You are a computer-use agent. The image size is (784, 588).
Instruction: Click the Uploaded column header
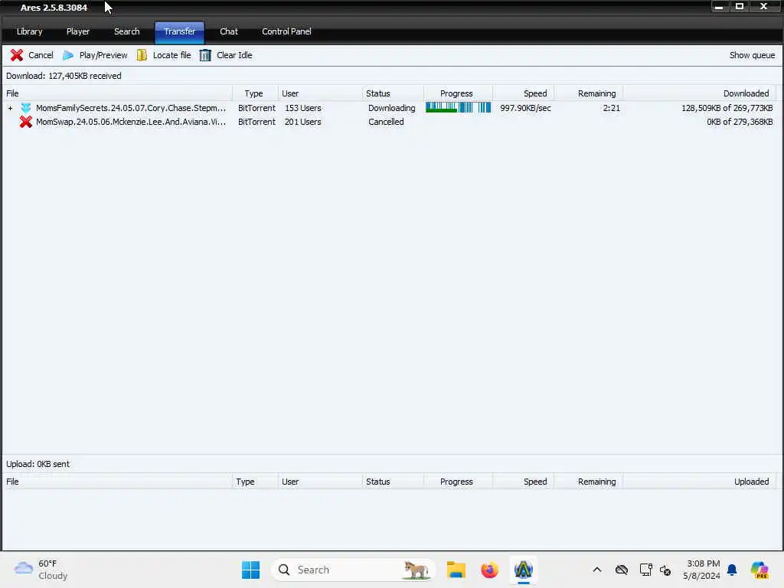point(699,482)
